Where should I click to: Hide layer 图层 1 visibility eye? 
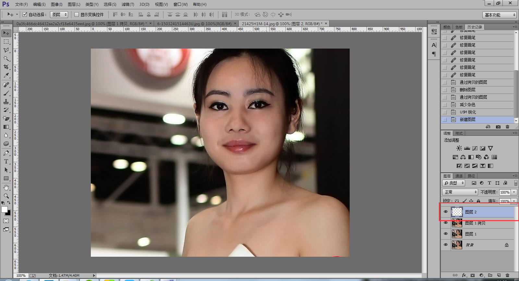(x=446, y=234)
